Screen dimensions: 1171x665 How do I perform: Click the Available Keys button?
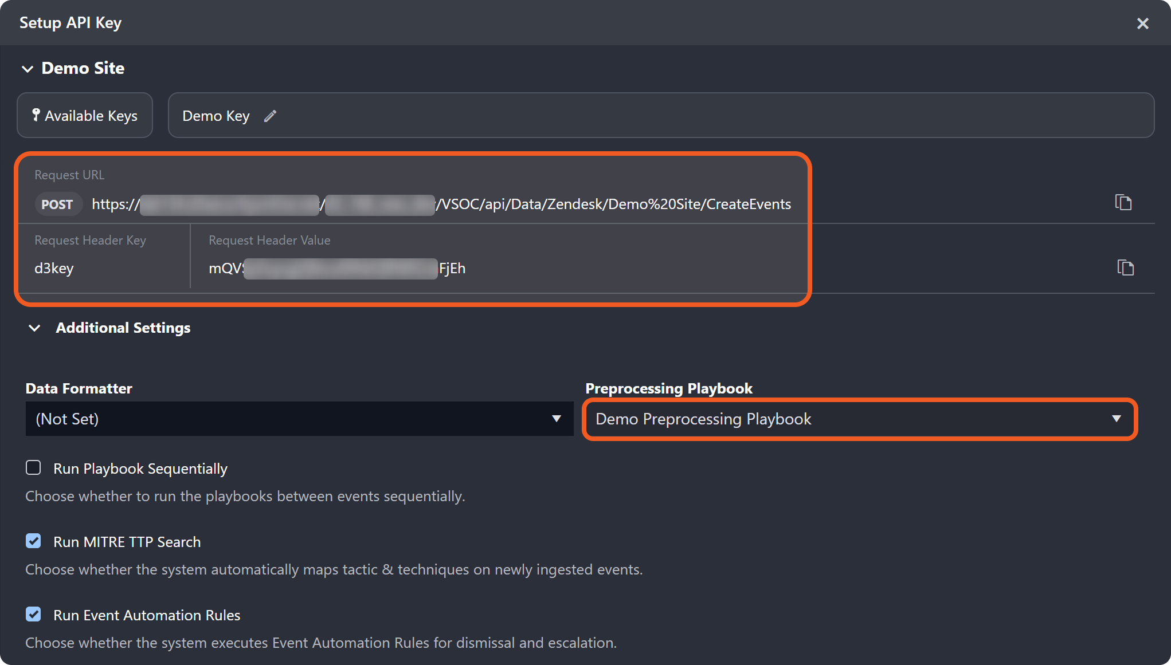85,116
